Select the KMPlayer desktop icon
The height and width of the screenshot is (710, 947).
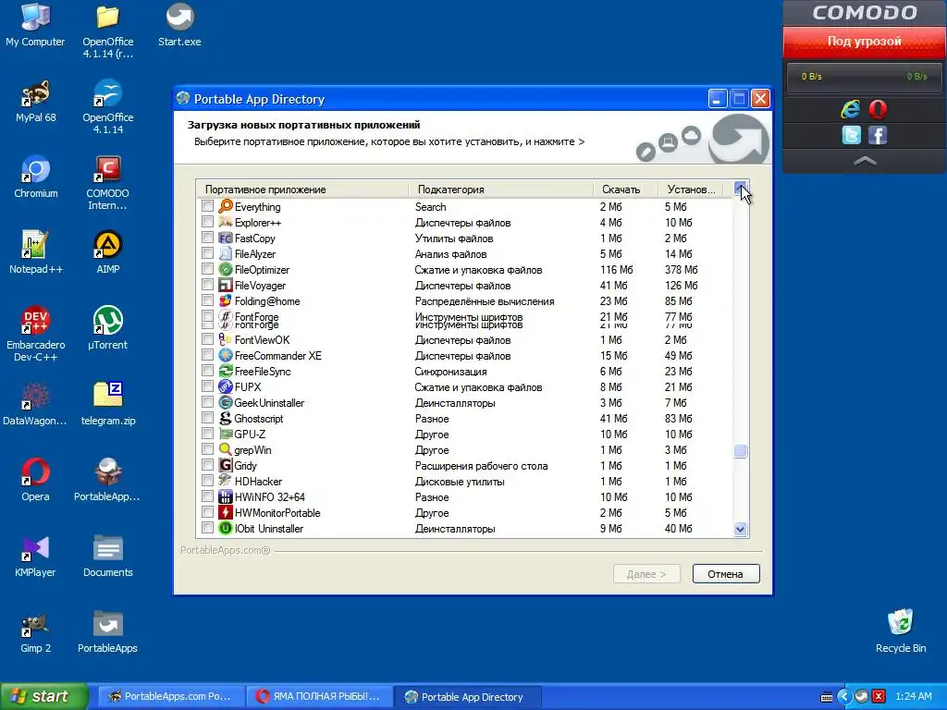[36, 556]
